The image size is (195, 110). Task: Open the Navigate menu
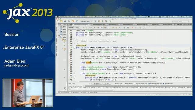(x=84, y=17)
